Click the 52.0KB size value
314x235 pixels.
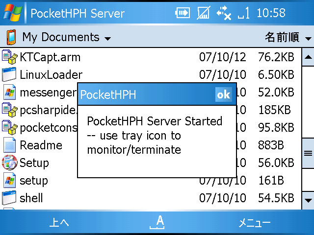pyautogui.click(x=276, y=92)
